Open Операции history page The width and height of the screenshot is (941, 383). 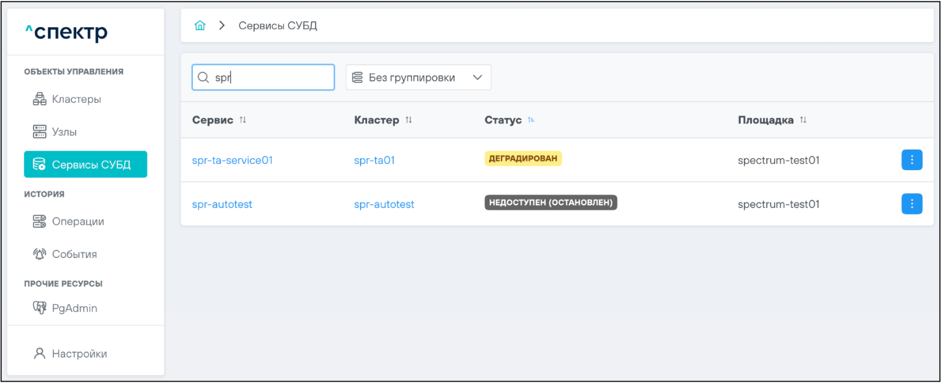click(77, 222)
